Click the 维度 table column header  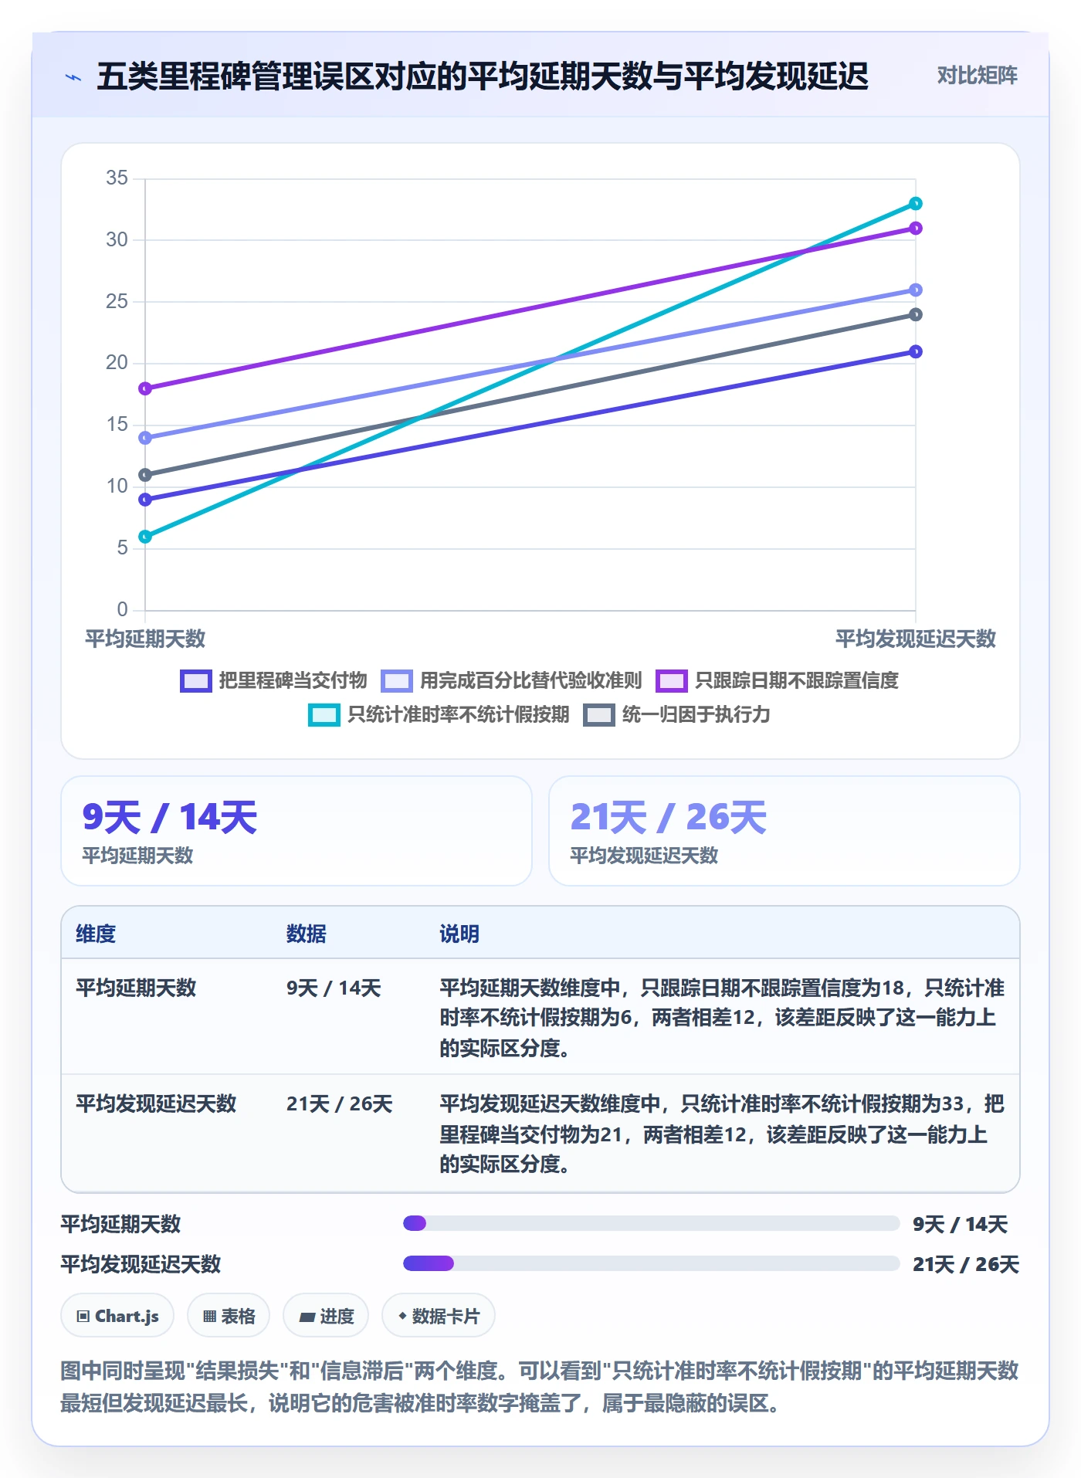(x=96, y=934)
